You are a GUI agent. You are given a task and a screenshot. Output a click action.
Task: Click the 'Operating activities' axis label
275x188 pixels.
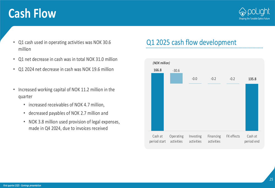[177, 139]
